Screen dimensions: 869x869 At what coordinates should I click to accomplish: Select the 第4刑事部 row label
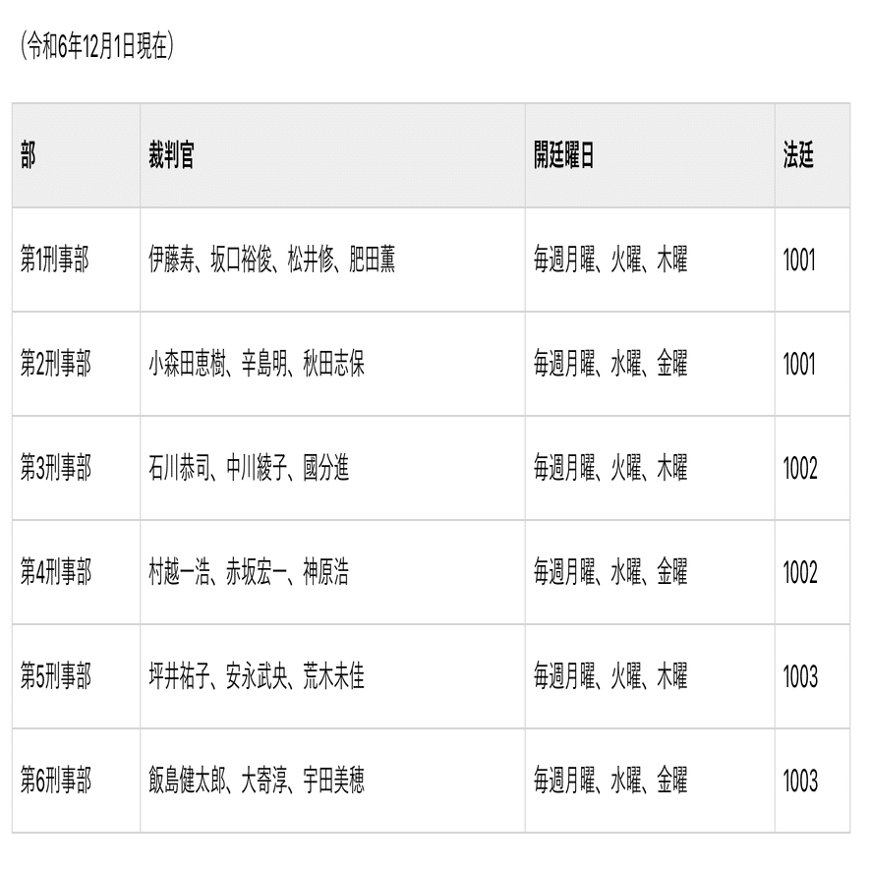pos(56,573)
